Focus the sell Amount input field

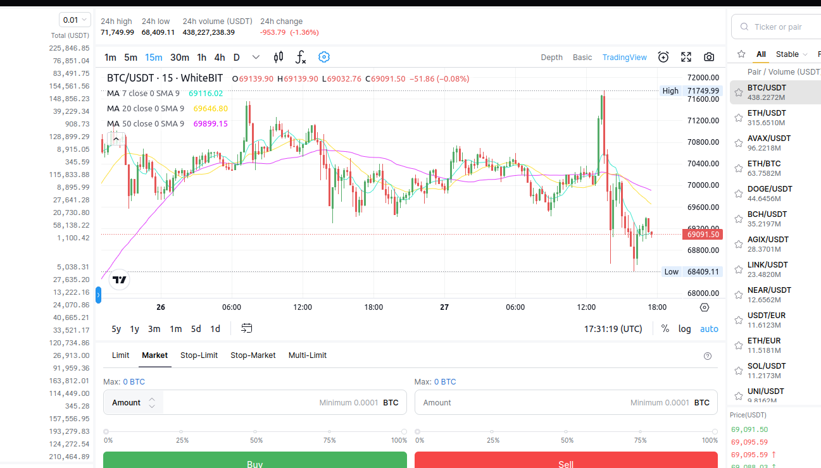pyautogui.click(x=566, y=402)
